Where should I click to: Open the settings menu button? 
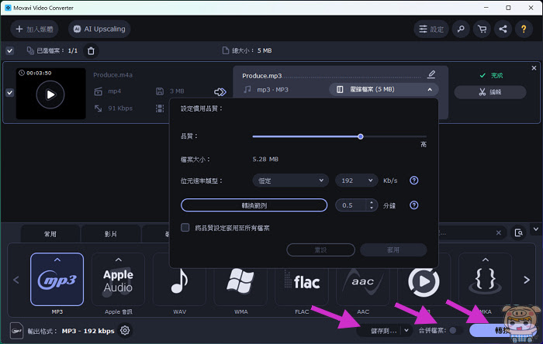pyautogui.click(x=431, y=29)
